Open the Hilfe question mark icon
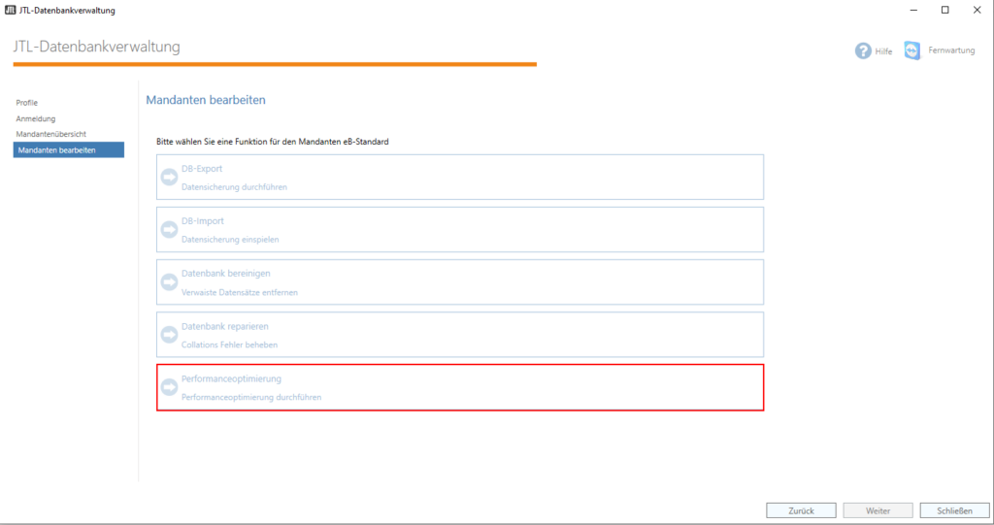 (863, 50)
